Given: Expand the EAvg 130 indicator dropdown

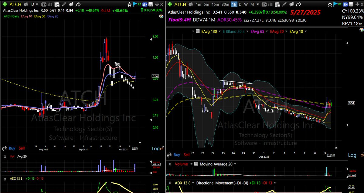Looking at the screenshot, I should pyautogui.click(x=219, y=31).
